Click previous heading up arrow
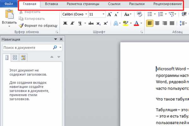The height and width of the screenshot is (126, 189). pyautogui.click(x=52, y=57)
